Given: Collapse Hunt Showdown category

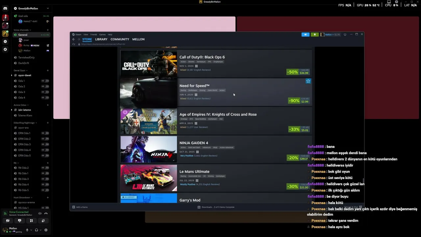Looking at the screenshot, I should pos(23,197).
